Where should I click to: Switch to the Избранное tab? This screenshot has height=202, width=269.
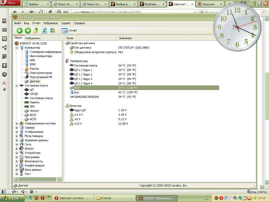point(33,38)
